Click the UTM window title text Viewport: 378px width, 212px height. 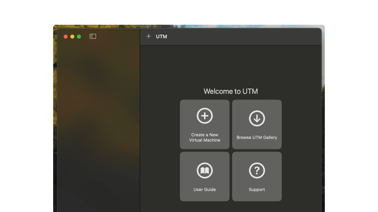[x=162, y=37]
